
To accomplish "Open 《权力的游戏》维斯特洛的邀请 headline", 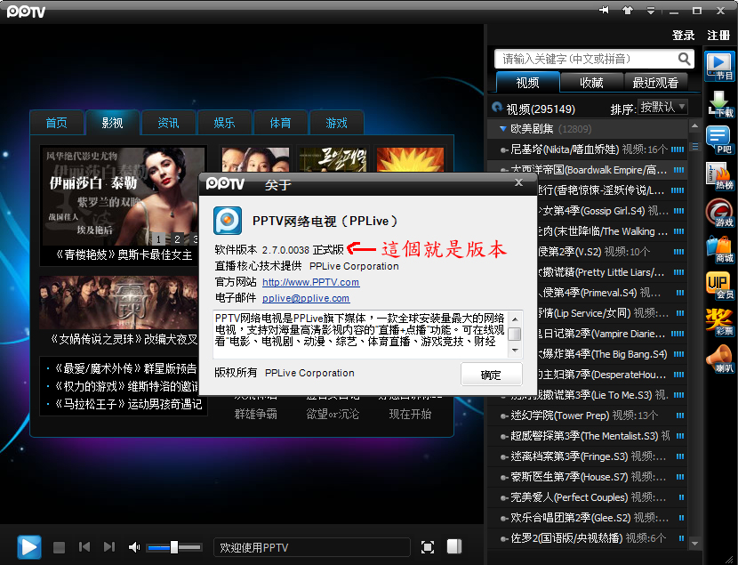I will (126, 386).
